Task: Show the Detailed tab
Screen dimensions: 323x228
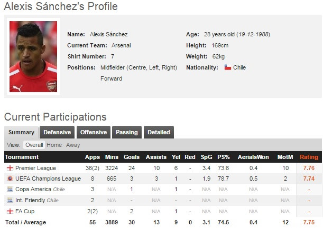Action: (x=159, y=132)
